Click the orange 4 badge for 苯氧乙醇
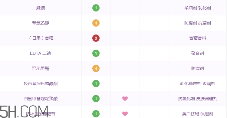This screenshot has width=227, height=118. pos(96,23)
